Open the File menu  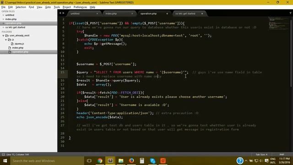tap(3, 7)
